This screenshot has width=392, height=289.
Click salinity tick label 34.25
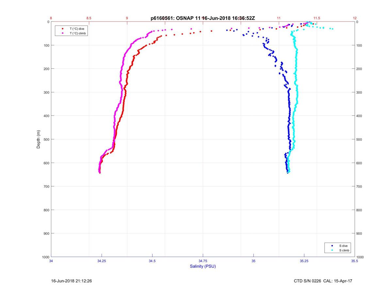102,261
